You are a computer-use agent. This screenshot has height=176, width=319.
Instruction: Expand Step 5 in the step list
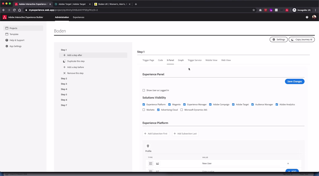tap(64, 94)
